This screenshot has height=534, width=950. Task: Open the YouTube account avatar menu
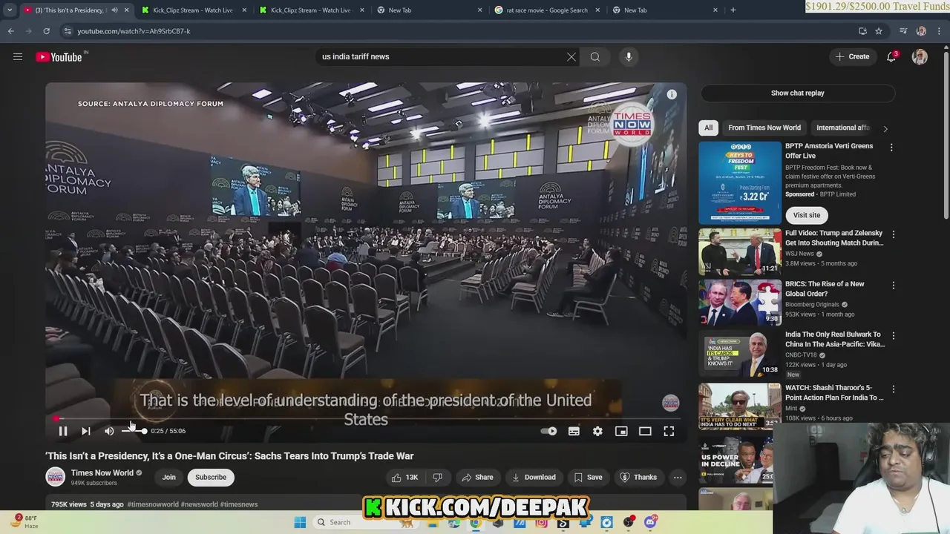(920, 56)
